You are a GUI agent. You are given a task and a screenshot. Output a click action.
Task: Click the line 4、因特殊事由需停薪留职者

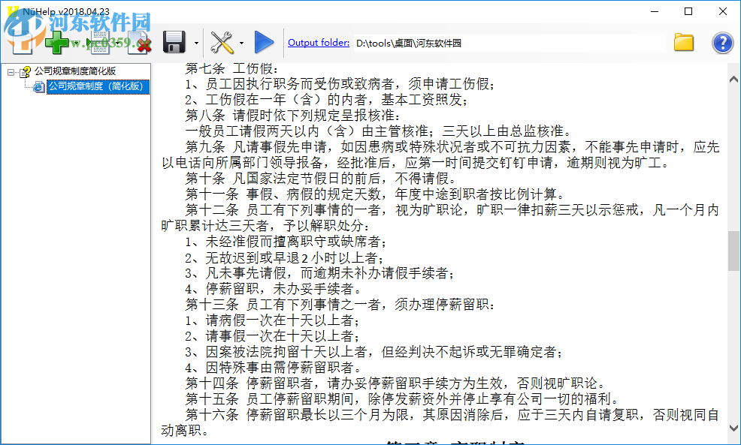272,367
